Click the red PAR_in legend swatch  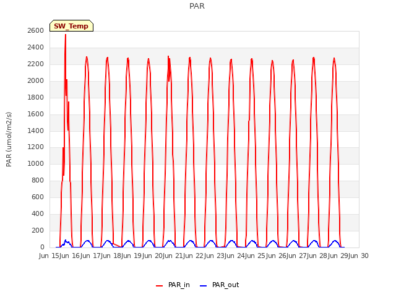[160, 286]
